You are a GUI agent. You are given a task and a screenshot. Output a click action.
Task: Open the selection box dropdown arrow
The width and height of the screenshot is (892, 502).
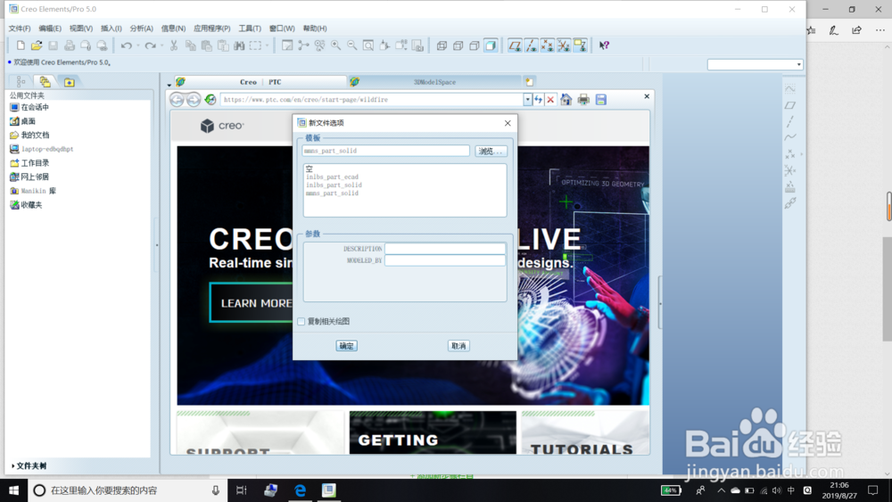[x=267, y=45]
